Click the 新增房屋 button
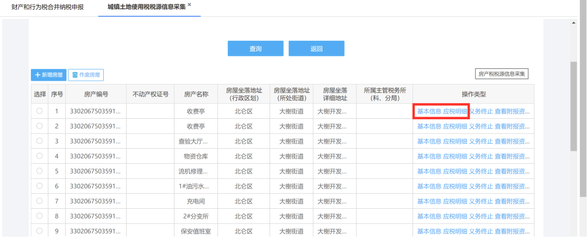Screen dimensions: 587x237 click(x=49, y=75)
